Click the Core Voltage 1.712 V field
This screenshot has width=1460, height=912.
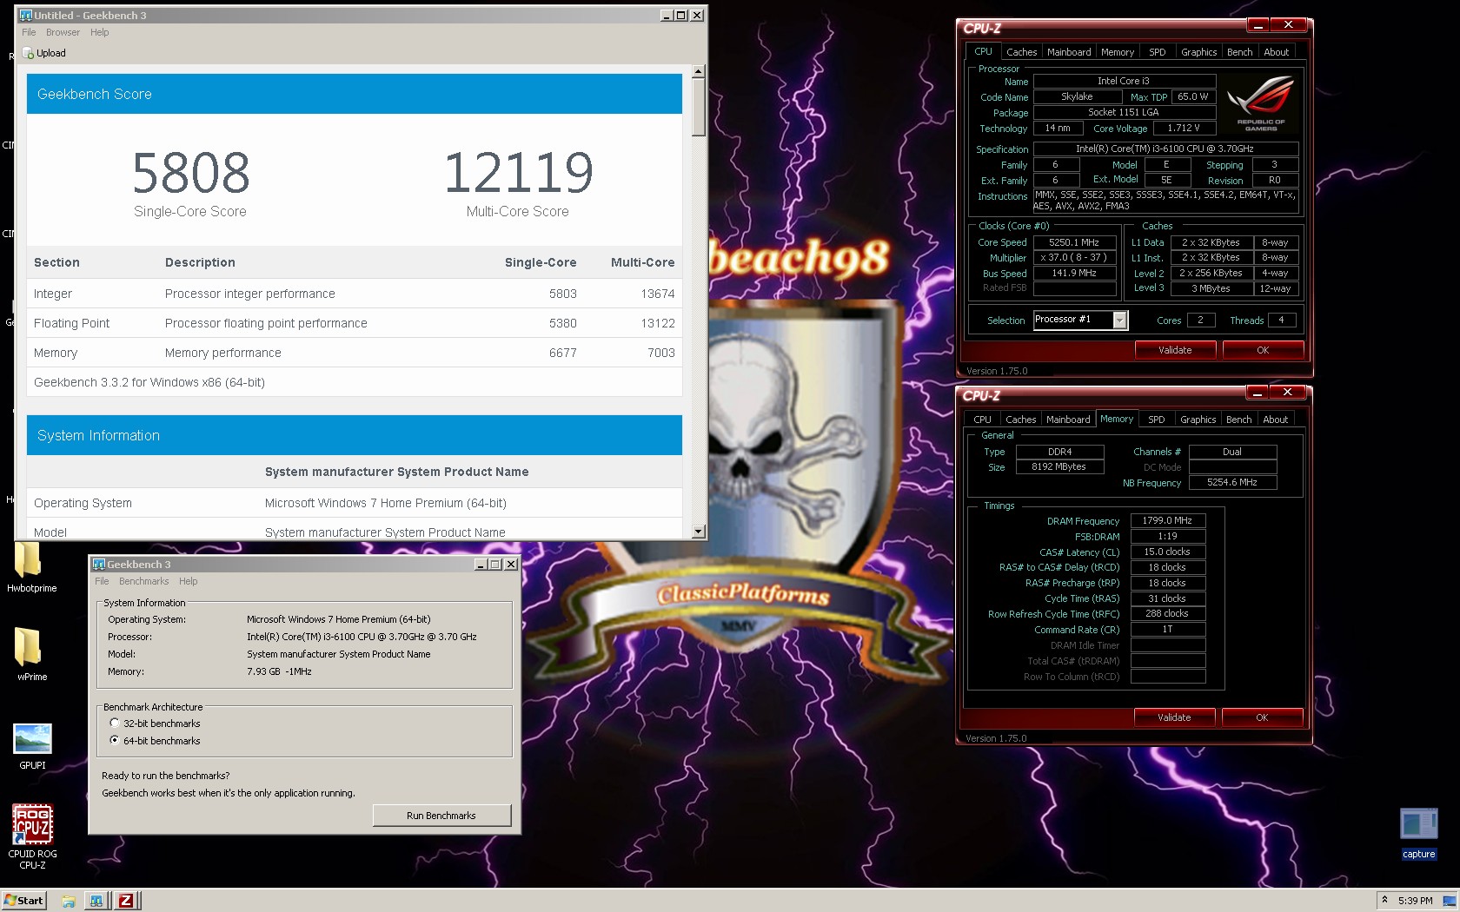[x=1183, y=128]
